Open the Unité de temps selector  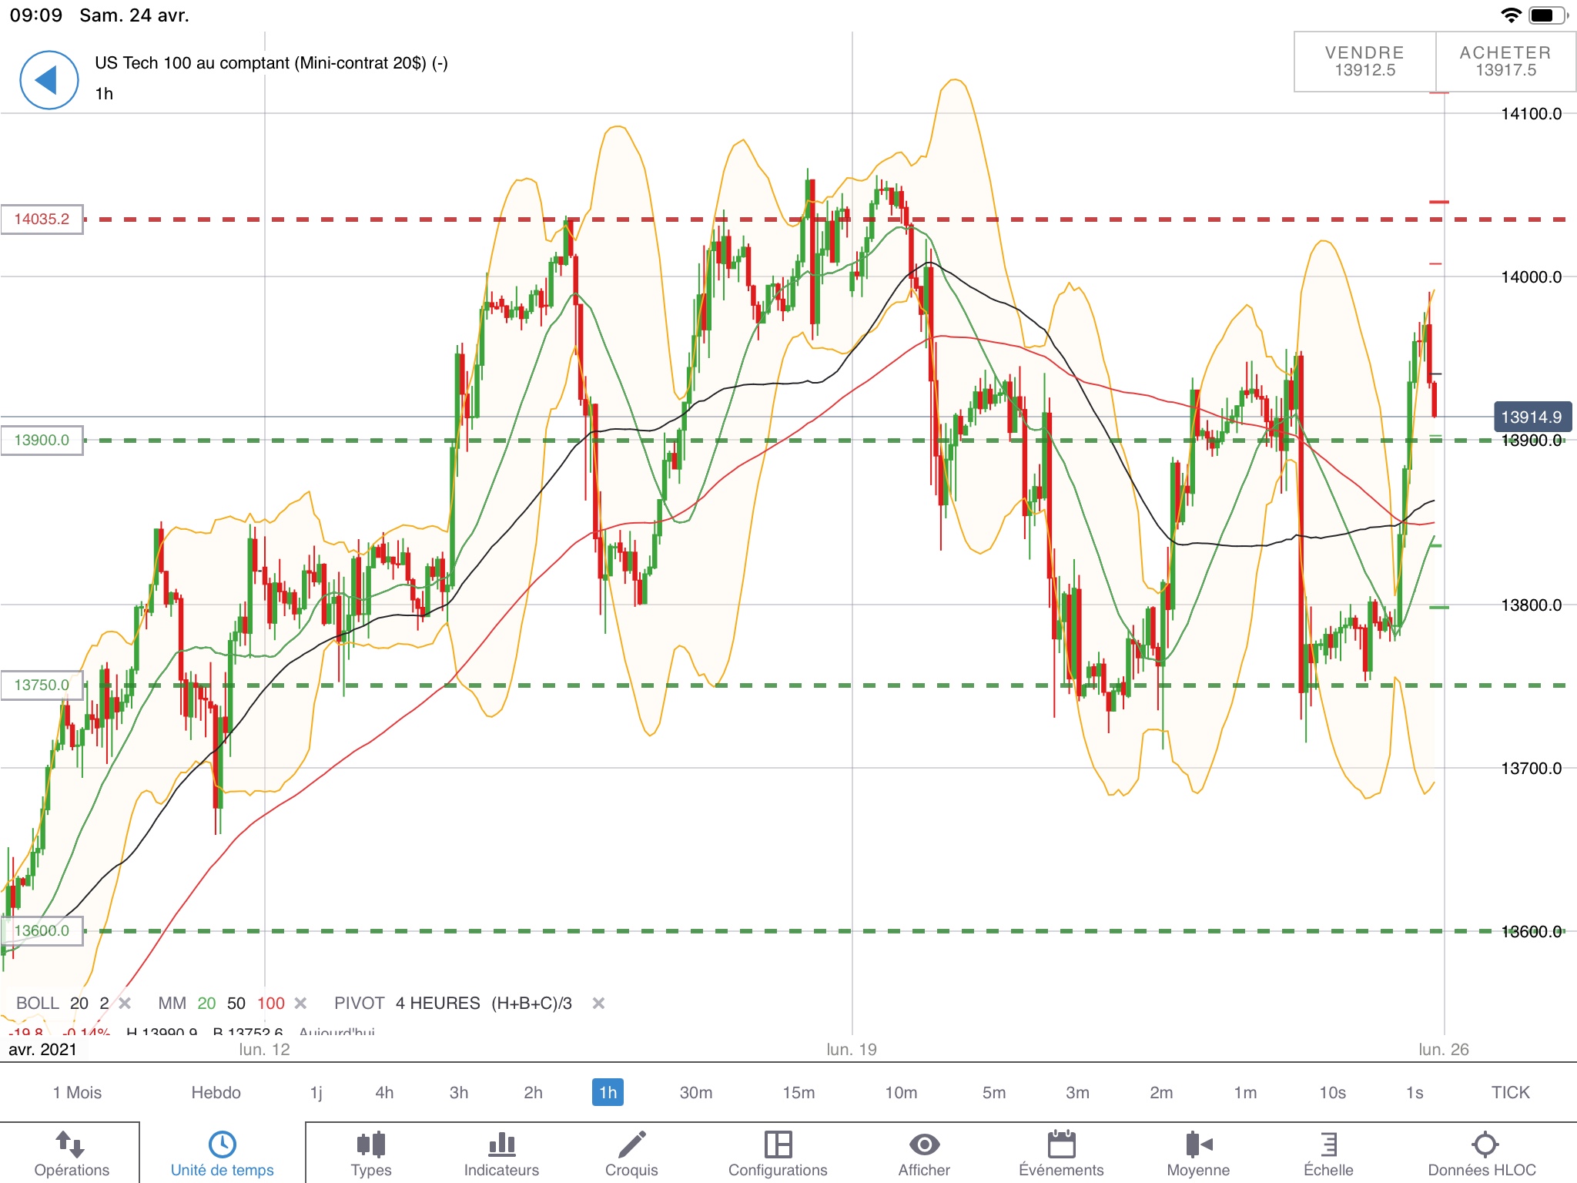click(x=222, y=1153)
